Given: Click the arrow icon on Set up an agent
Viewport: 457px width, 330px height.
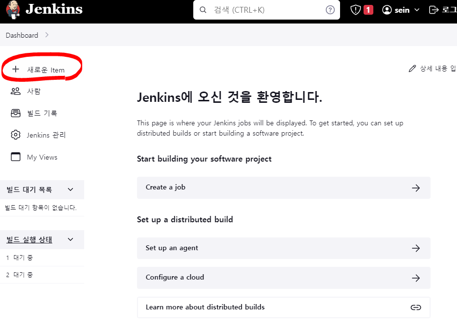Looking at the screenshot, I should 415,248.
